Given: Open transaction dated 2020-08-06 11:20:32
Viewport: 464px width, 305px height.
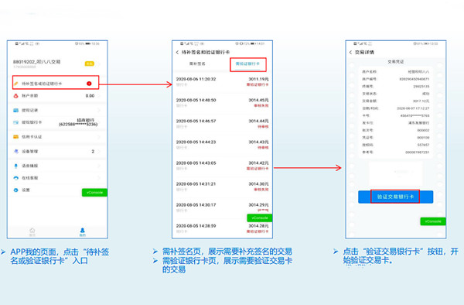Looking at the screenshot, I should click(x=222, y=82).
